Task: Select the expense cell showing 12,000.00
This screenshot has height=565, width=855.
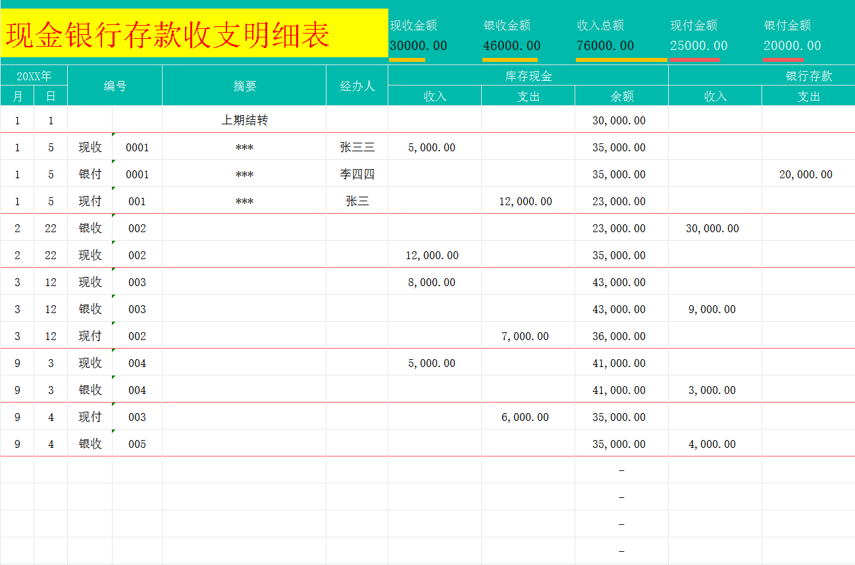Action: pyautogui.click(x=527, y=201)
